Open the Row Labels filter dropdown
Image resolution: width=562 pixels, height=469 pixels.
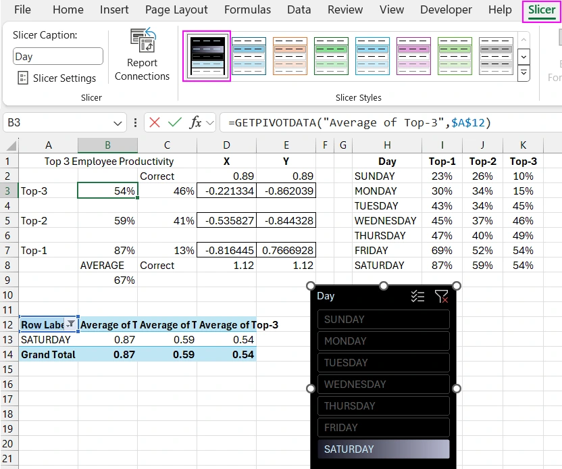pyautogui.click(x=72, y=325)
